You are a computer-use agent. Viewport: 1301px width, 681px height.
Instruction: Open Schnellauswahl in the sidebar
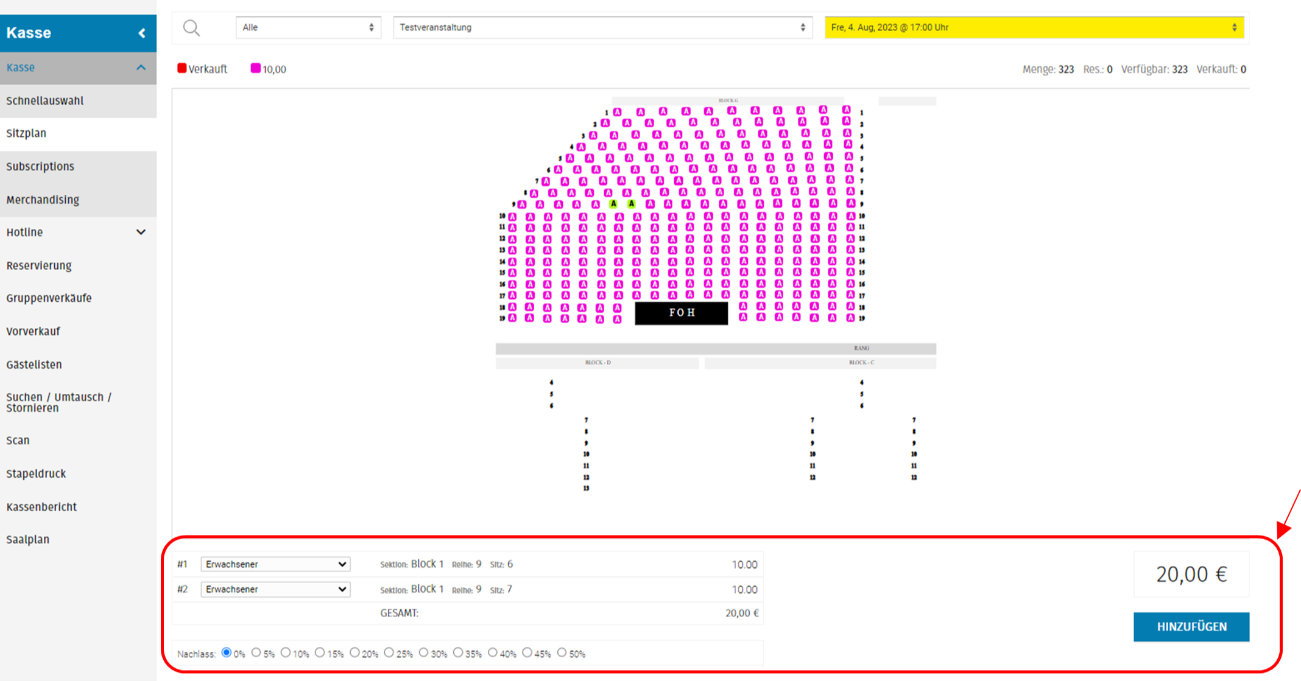click(x=45, y=101)
